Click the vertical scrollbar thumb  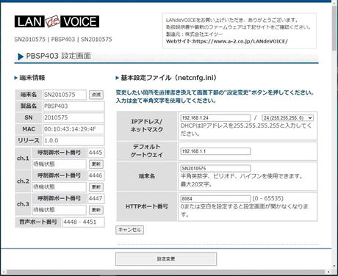click(334, 28)
